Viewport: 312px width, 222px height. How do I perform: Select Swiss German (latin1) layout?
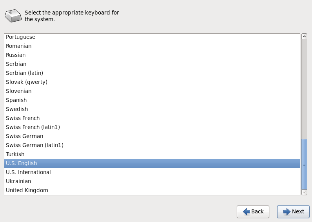(x=152, y=145)
